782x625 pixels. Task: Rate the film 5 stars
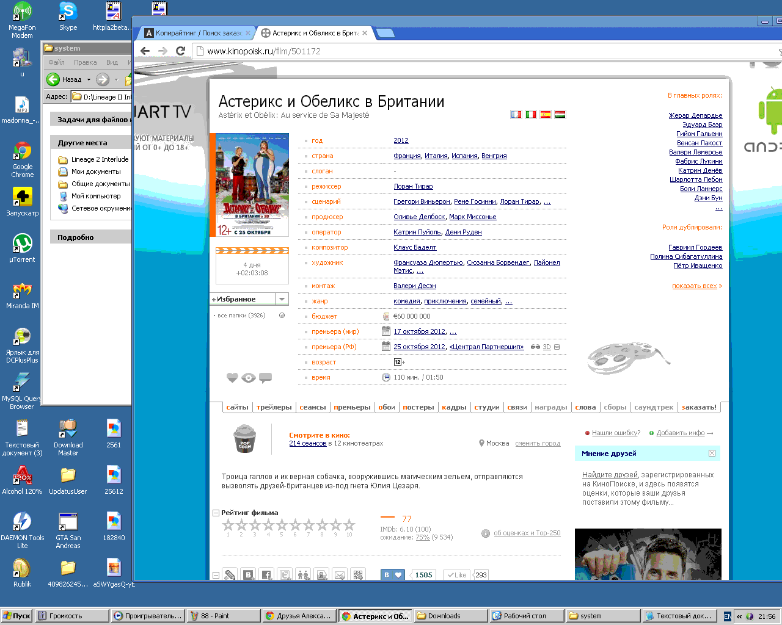tap(282, 525)
